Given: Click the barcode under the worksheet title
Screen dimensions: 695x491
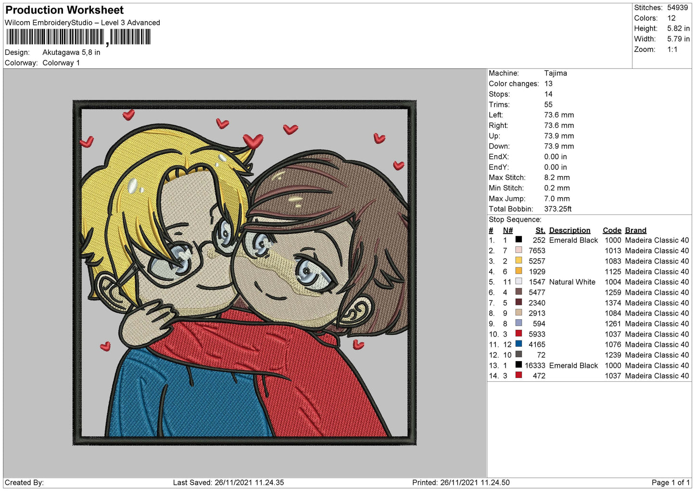Looking at the screenshot, I should click(78, 37).
